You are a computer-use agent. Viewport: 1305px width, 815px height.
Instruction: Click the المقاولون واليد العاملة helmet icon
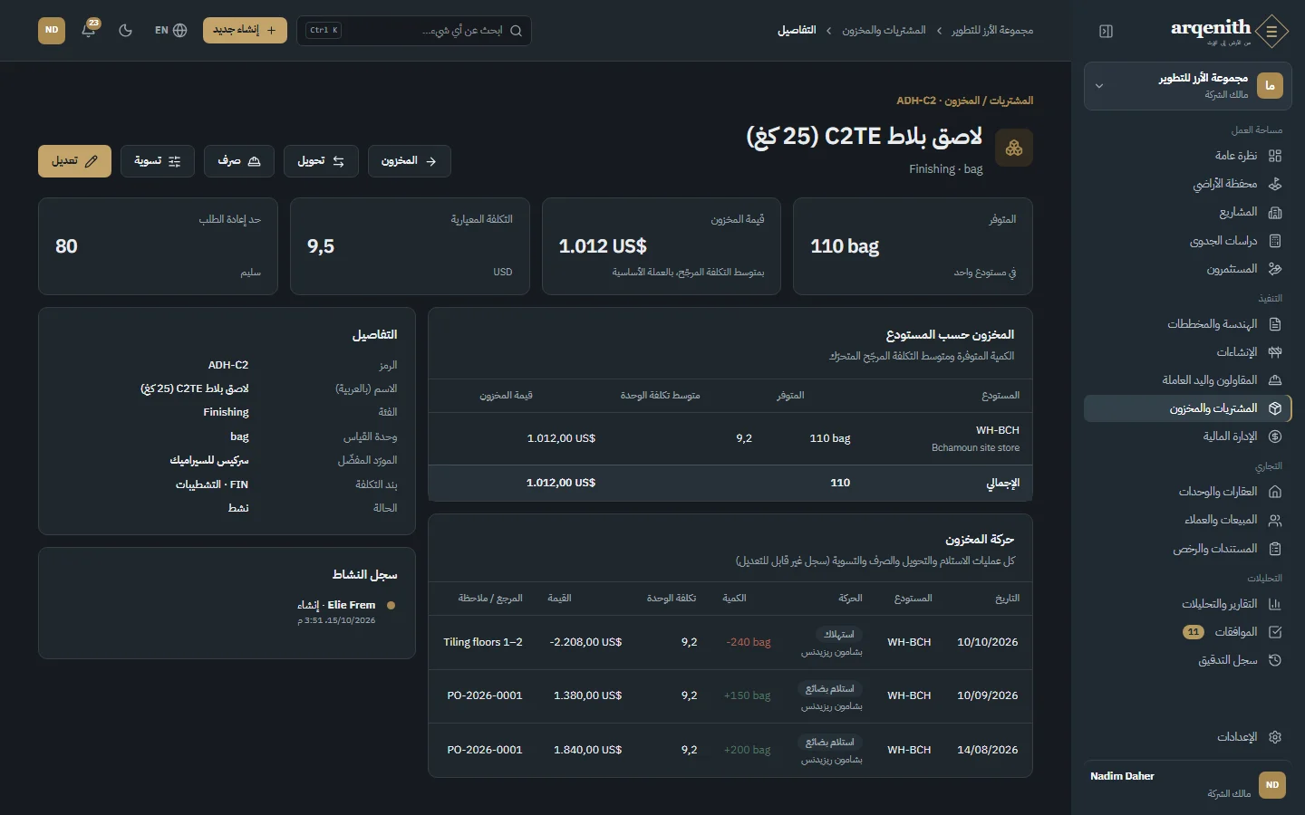(1275, 380)
